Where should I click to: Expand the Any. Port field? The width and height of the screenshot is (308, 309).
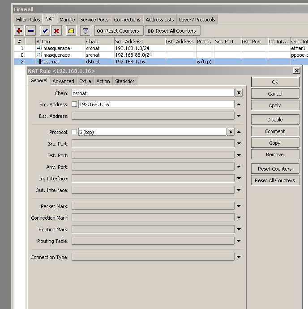(x=239, y=167)
